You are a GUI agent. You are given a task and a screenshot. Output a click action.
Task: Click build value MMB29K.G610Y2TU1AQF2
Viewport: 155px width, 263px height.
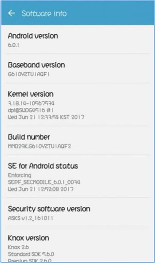[39, 147]
